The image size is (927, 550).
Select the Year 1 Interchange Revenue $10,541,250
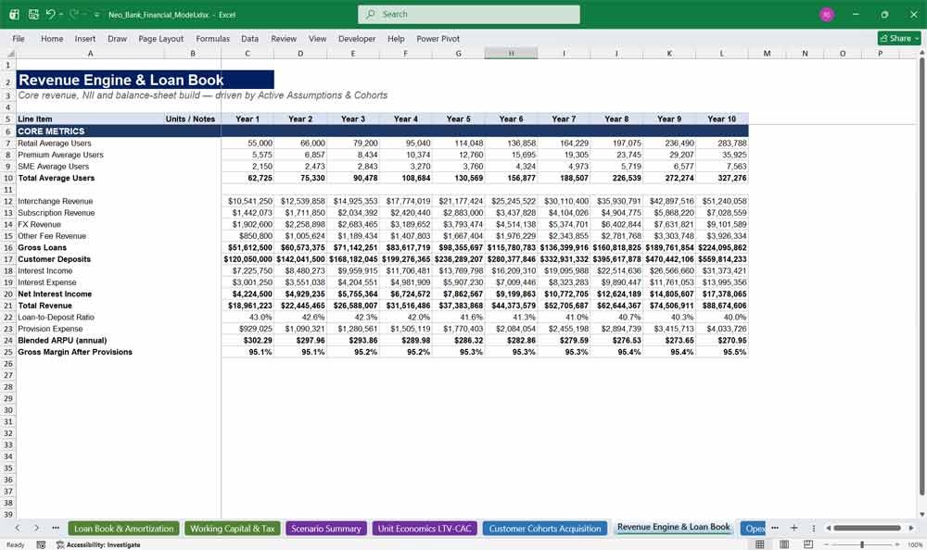(x=248, y=201)
